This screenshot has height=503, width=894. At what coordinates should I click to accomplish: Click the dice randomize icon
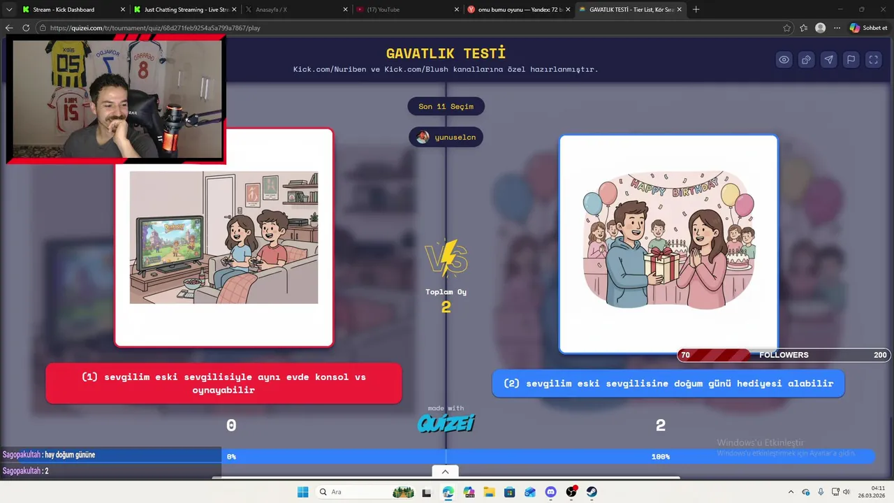807,60
